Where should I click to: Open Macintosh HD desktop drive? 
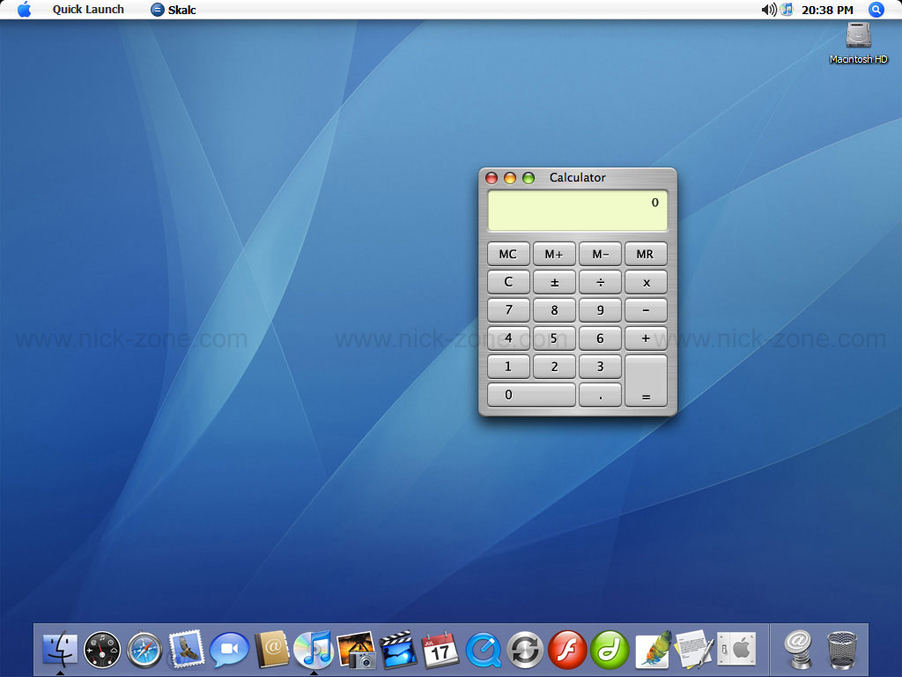point(858,42)
